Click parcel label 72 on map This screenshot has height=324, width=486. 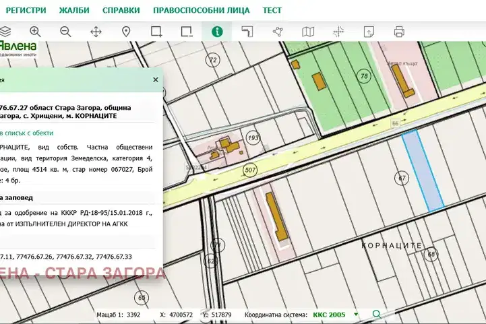coord(213,60)
